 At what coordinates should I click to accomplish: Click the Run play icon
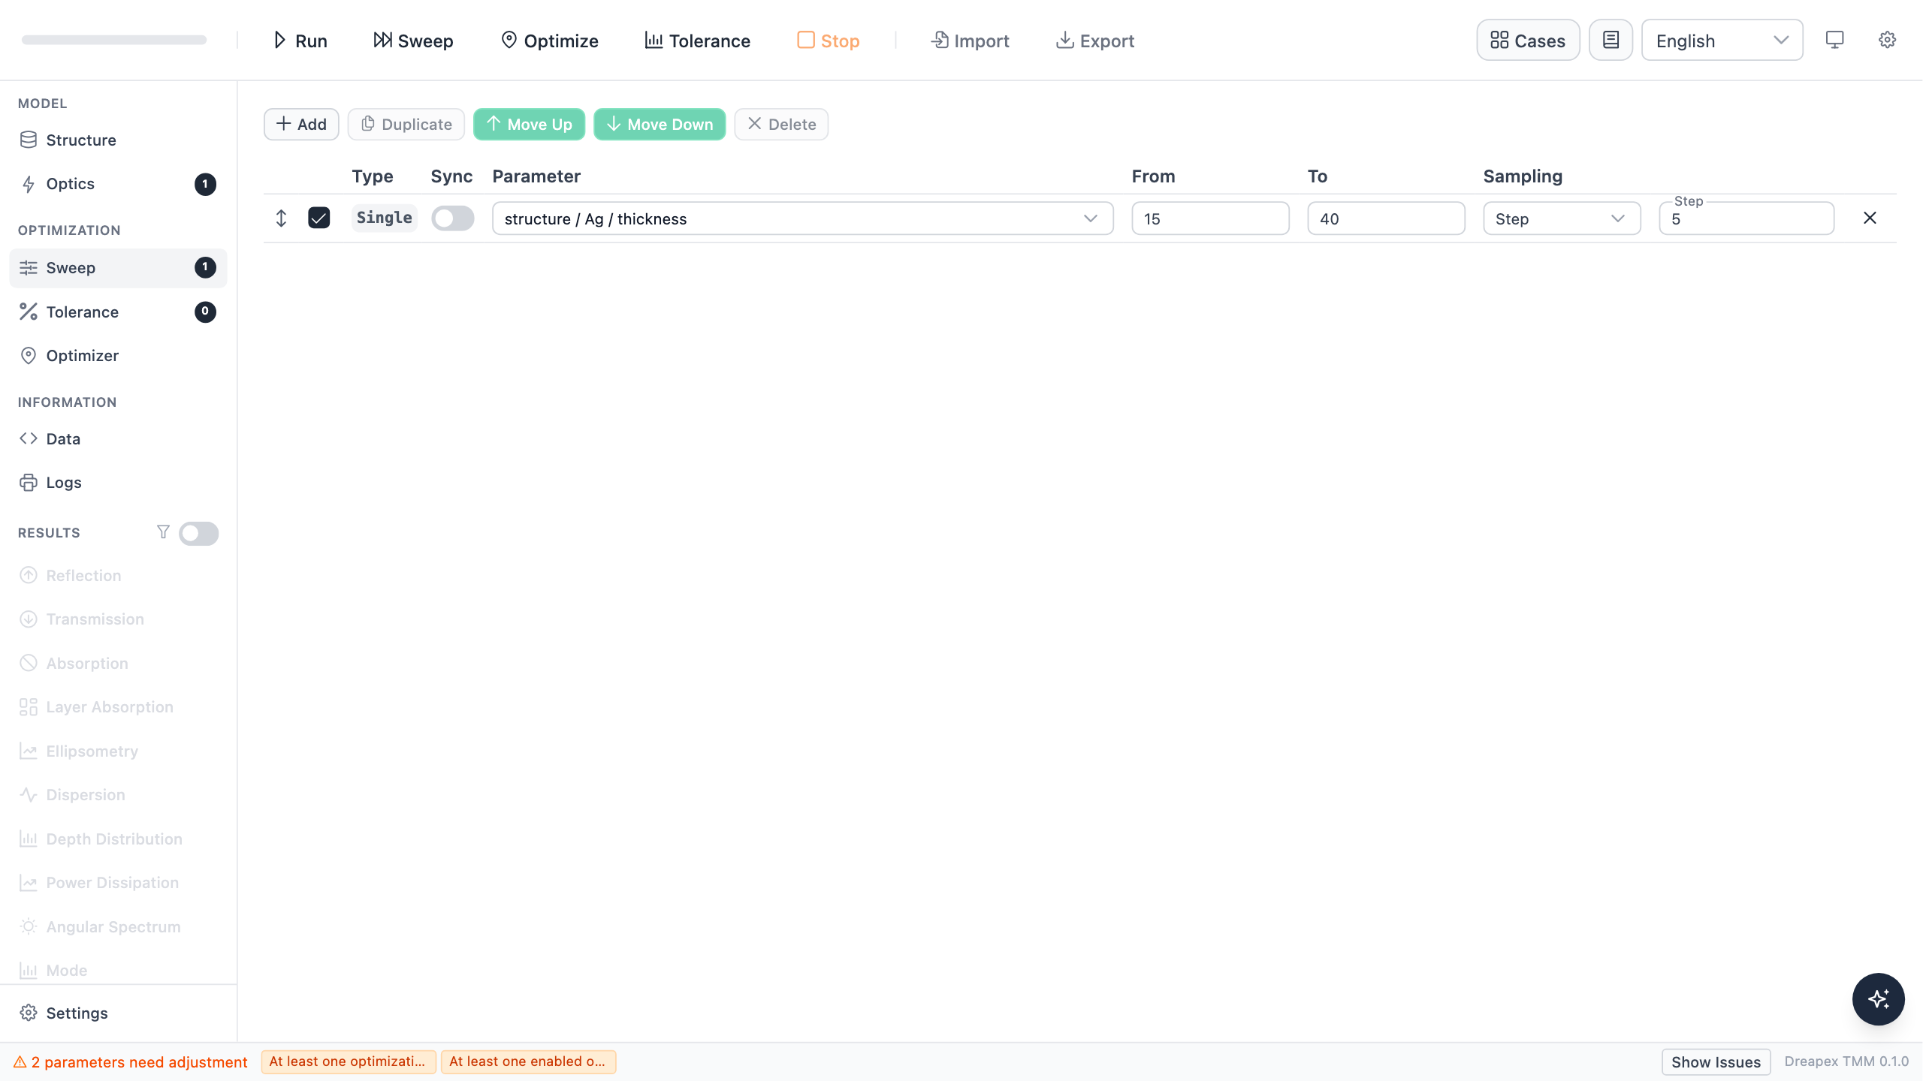point(279,41)
